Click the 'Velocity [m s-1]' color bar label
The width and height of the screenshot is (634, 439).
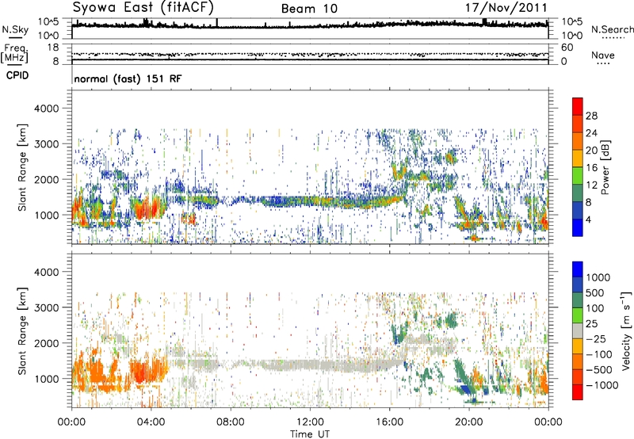(x=626, y=330)
